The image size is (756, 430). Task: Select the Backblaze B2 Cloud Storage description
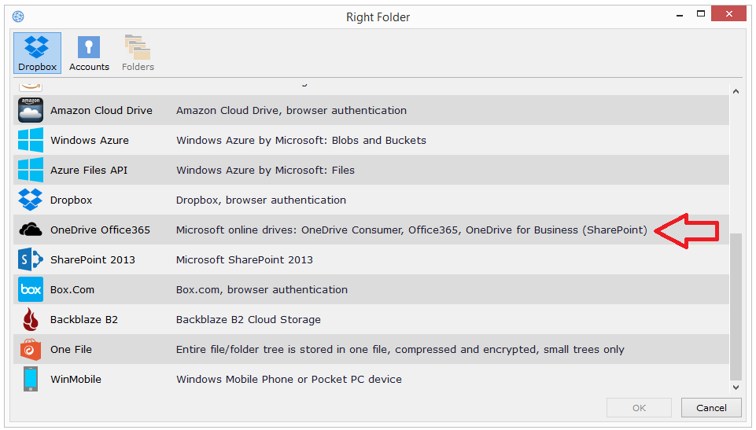tap(249, 320)
